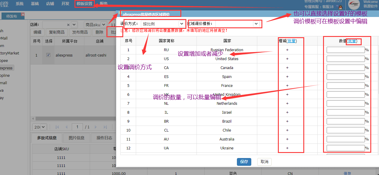Click the QQ penguin customer service icon

pos(339,7)
